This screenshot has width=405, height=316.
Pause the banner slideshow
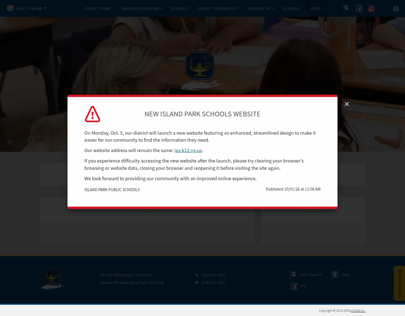click(10, 142)
